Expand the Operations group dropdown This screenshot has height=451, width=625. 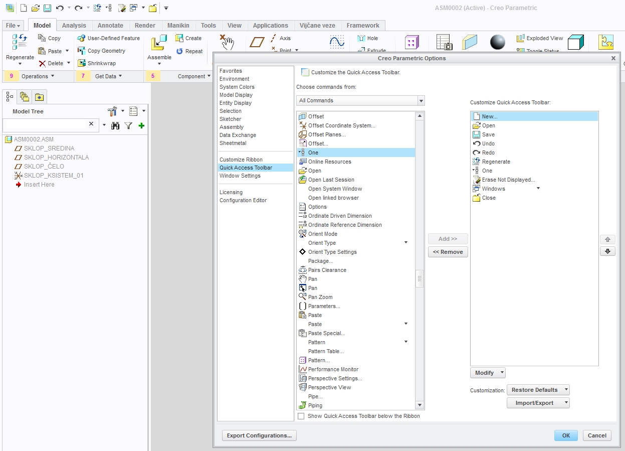38,76
